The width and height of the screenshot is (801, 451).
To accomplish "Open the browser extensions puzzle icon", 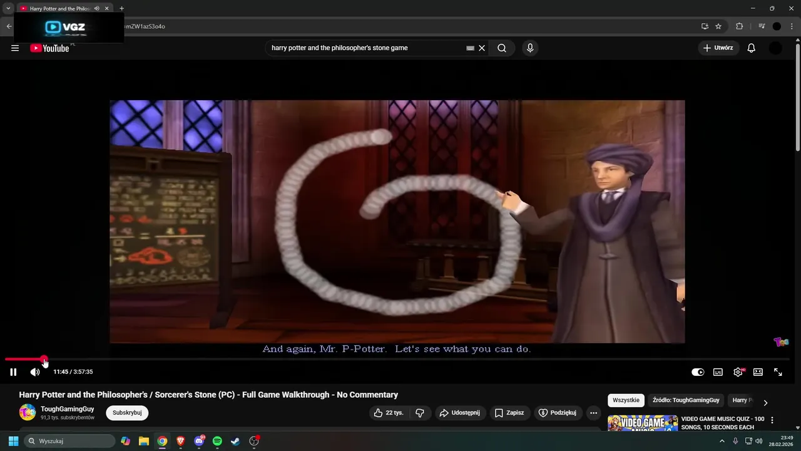I will click(740, 26).
